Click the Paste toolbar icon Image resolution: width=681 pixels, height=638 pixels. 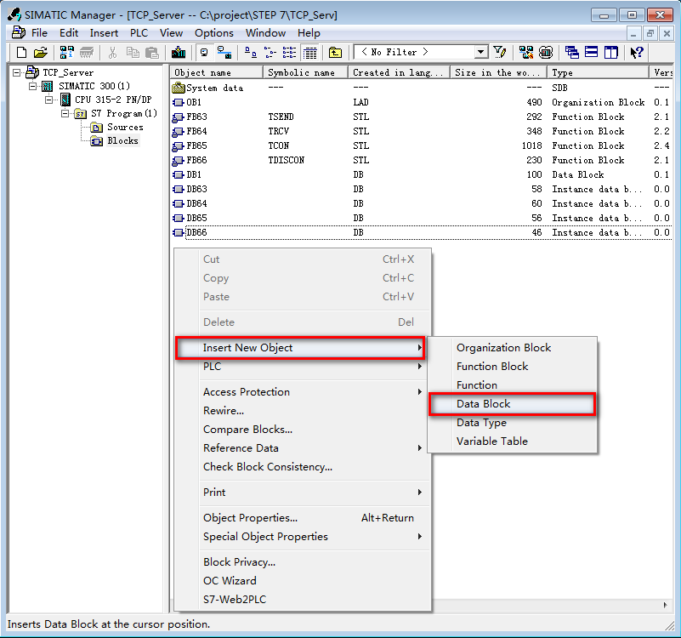(x=152, y=53)
